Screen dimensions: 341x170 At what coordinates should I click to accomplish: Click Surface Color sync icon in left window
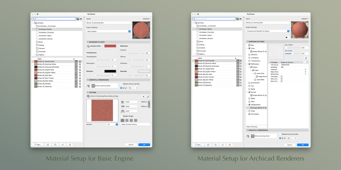tap(88, 46)
